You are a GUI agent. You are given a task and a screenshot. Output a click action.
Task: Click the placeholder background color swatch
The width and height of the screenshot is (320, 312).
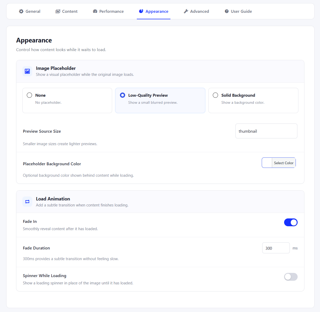pos(267,163)
